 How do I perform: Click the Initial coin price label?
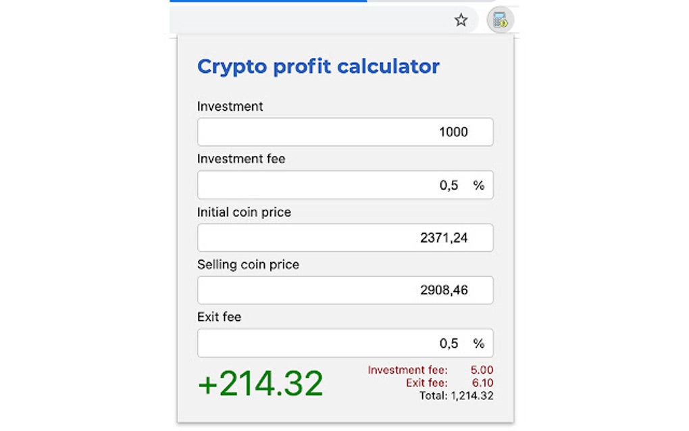(243, 211)
